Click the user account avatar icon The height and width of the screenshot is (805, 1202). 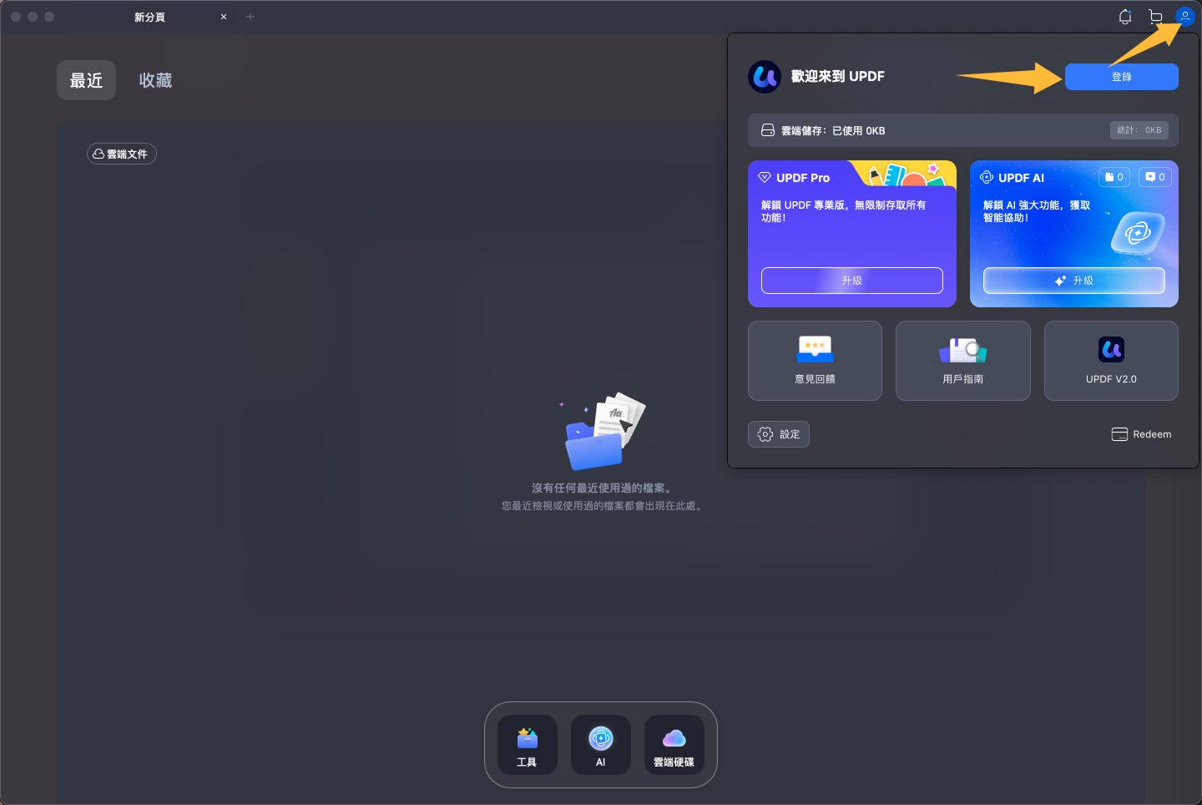click(x=1184, y=17)
